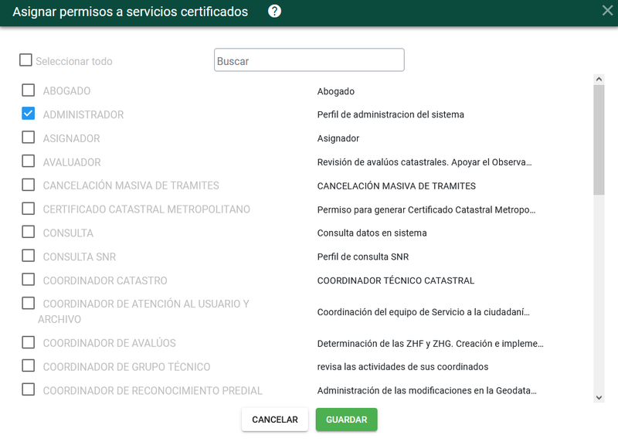Image resolution: width=618 pixels, height=442 pixels.
Task: Select the AVALUADOR checkbox
Action: pos(29,161)
